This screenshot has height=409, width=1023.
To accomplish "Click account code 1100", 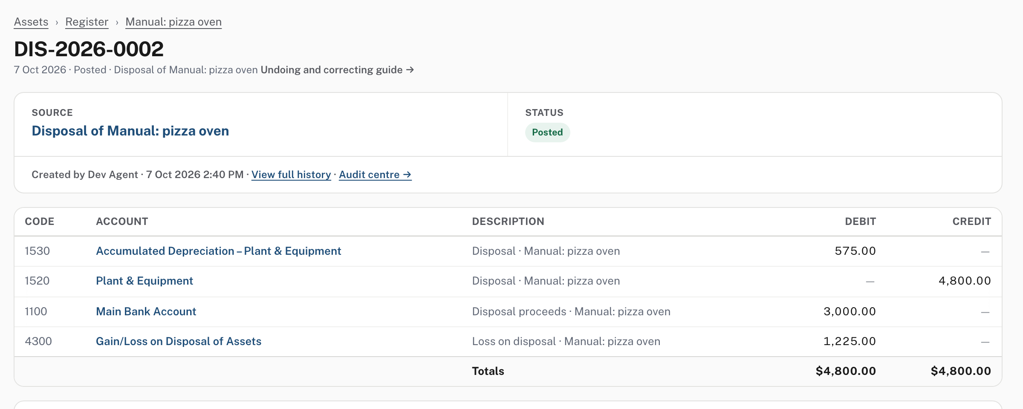I will 36,311.
